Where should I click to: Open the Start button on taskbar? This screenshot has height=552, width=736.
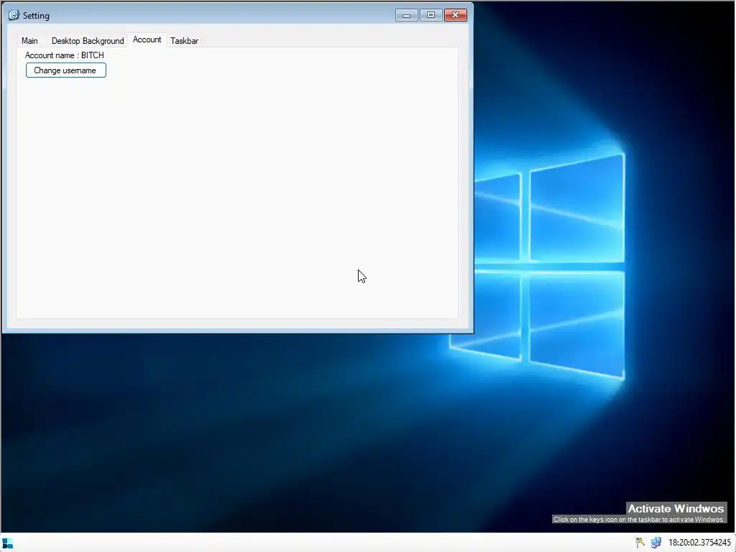pyautogui.click(x=7, y=543)
